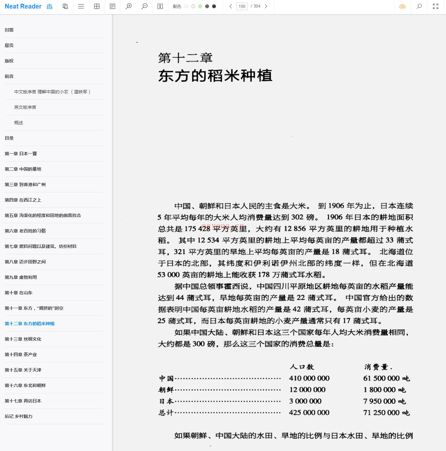Open the grid layout view icon
Viewport: 446px width, 451px height.
tap(97, 6)
